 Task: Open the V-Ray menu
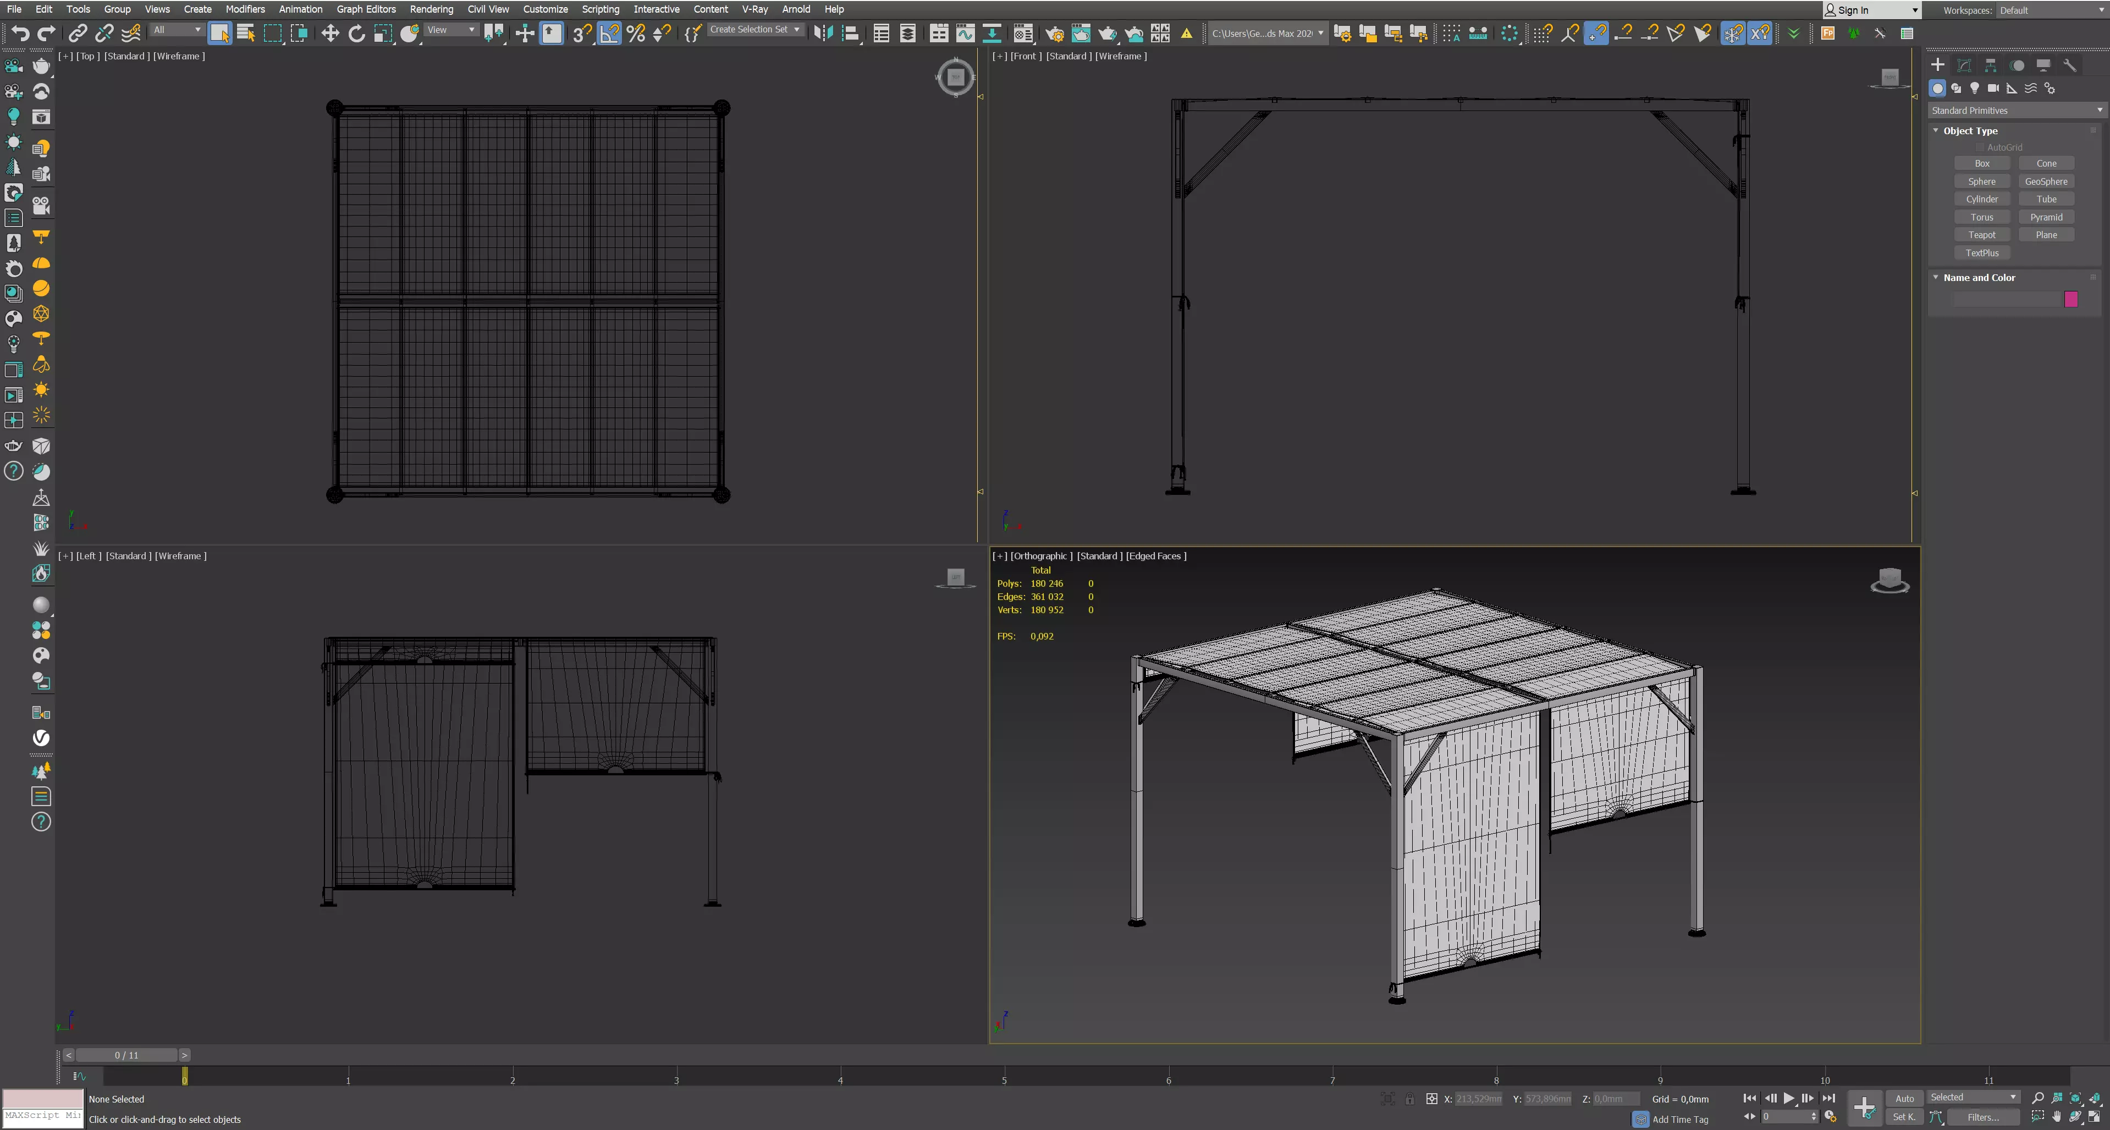coord(754,9)
